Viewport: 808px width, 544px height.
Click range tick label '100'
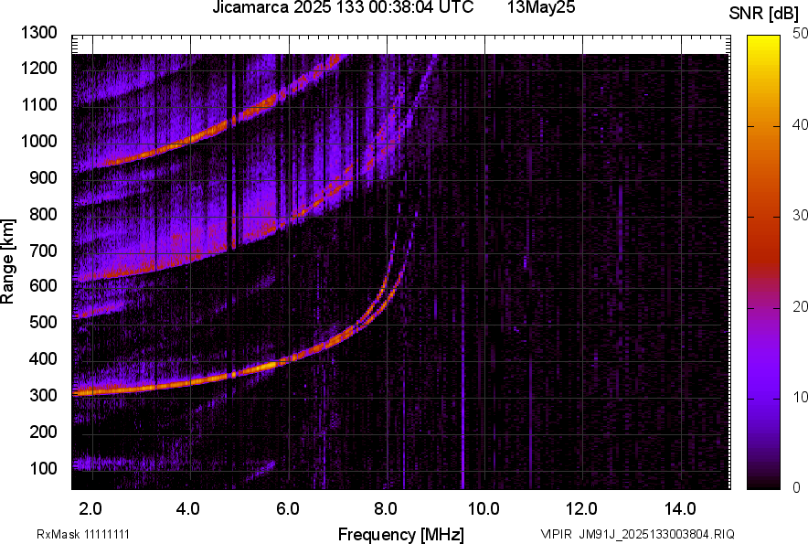tap(43, 468)
